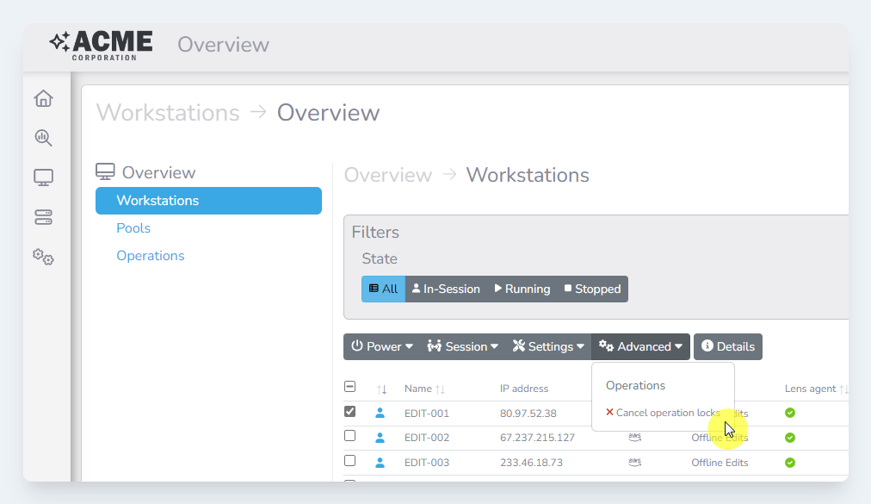Image resolution: width=871 pixels, height=504 pixels.
Task: Expand the Power dropdown
Action: (x=382, y=346)
